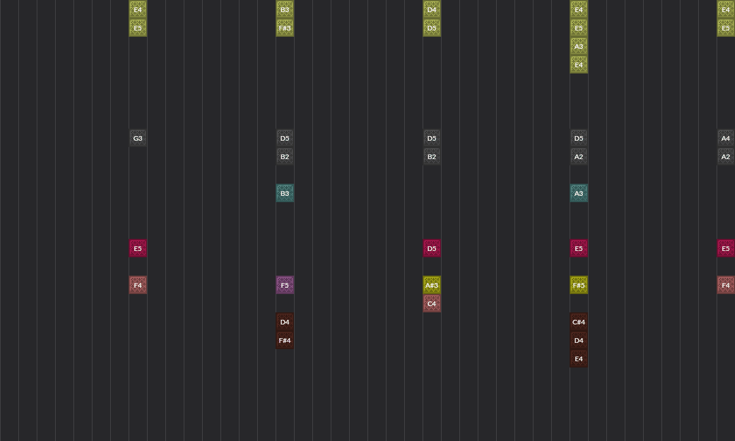Click the gray A2 note beneath A4
The height and width of the screenshot is (441, 735).
pos(726,156)
